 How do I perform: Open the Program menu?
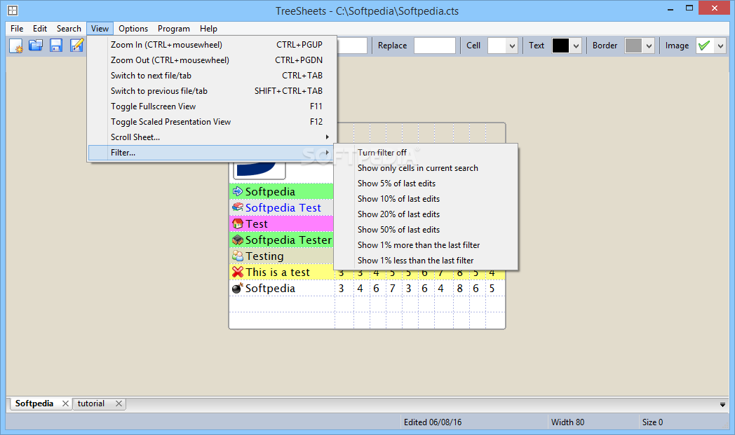tap(174, 29)
